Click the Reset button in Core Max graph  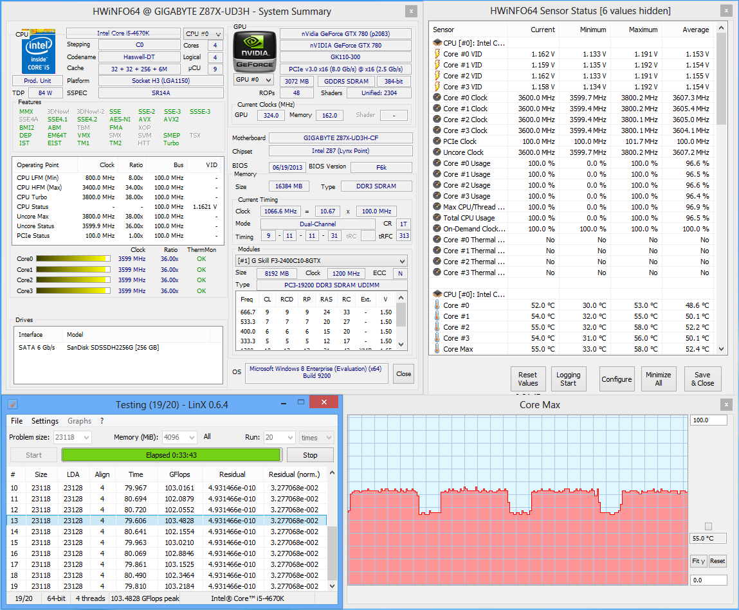[x=717, y=561]
